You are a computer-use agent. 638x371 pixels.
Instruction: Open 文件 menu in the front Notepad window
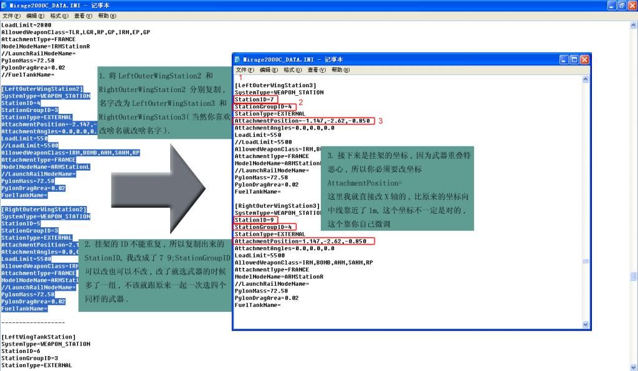tap(245, 70)
